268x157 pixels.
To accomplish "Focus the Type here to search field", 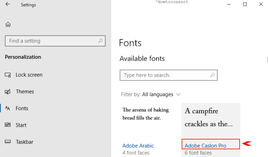I will coord(168,75).
